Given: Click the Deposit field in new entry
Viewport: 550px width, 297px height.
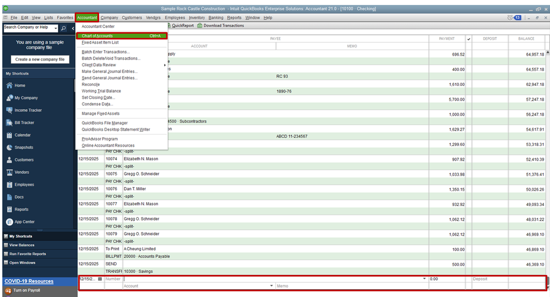Looking at the screenshot, I should click(490, 279).
